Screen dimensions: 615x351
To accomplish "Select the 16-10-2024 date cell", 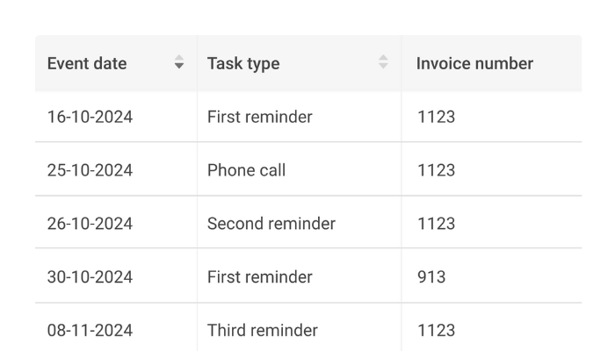I will pyautogui.click(x=90, y=117).
